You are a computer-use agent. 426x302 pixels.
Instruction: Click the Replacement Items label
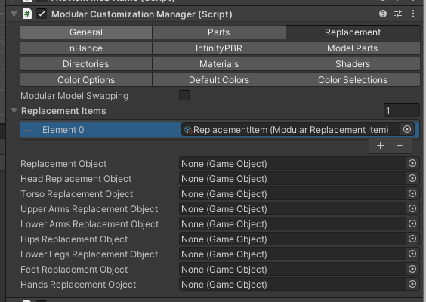pyautogui.click(x=63, y=111)
